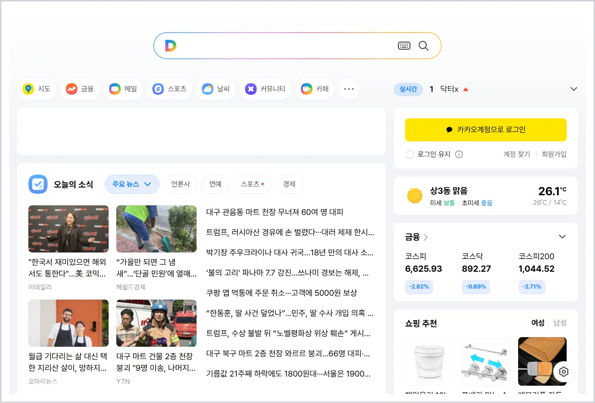Open the 지도 map shortcut

[x=37, y=89]
